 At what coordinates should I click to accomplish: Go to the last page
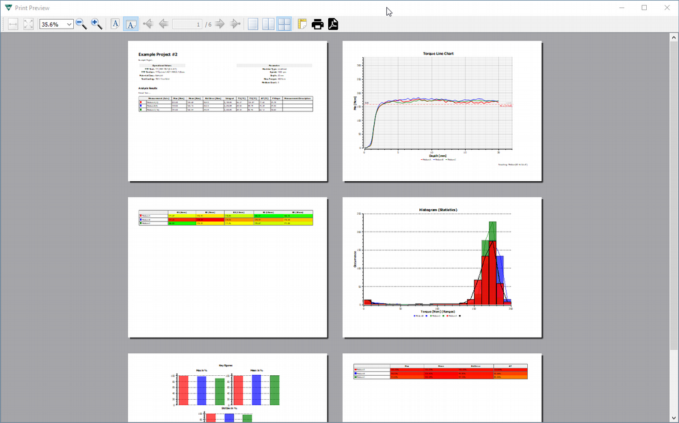(235, 24)
